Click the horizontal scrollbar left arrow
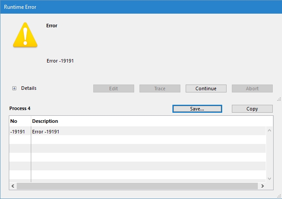The image size is (282, 199). tap(13, 186)
